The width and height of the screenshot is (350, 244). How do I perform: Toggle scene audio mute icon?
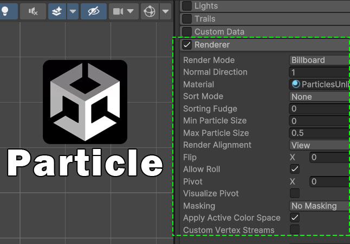[x=33, y=11]
